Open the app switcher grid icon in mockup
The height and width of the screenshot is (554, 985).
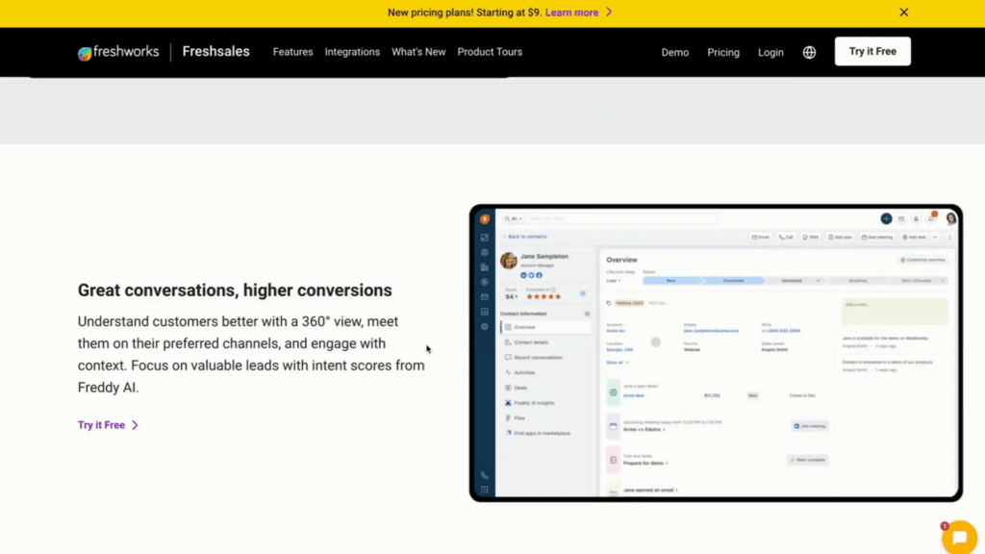pyautogui.click(x=485, y=490)
